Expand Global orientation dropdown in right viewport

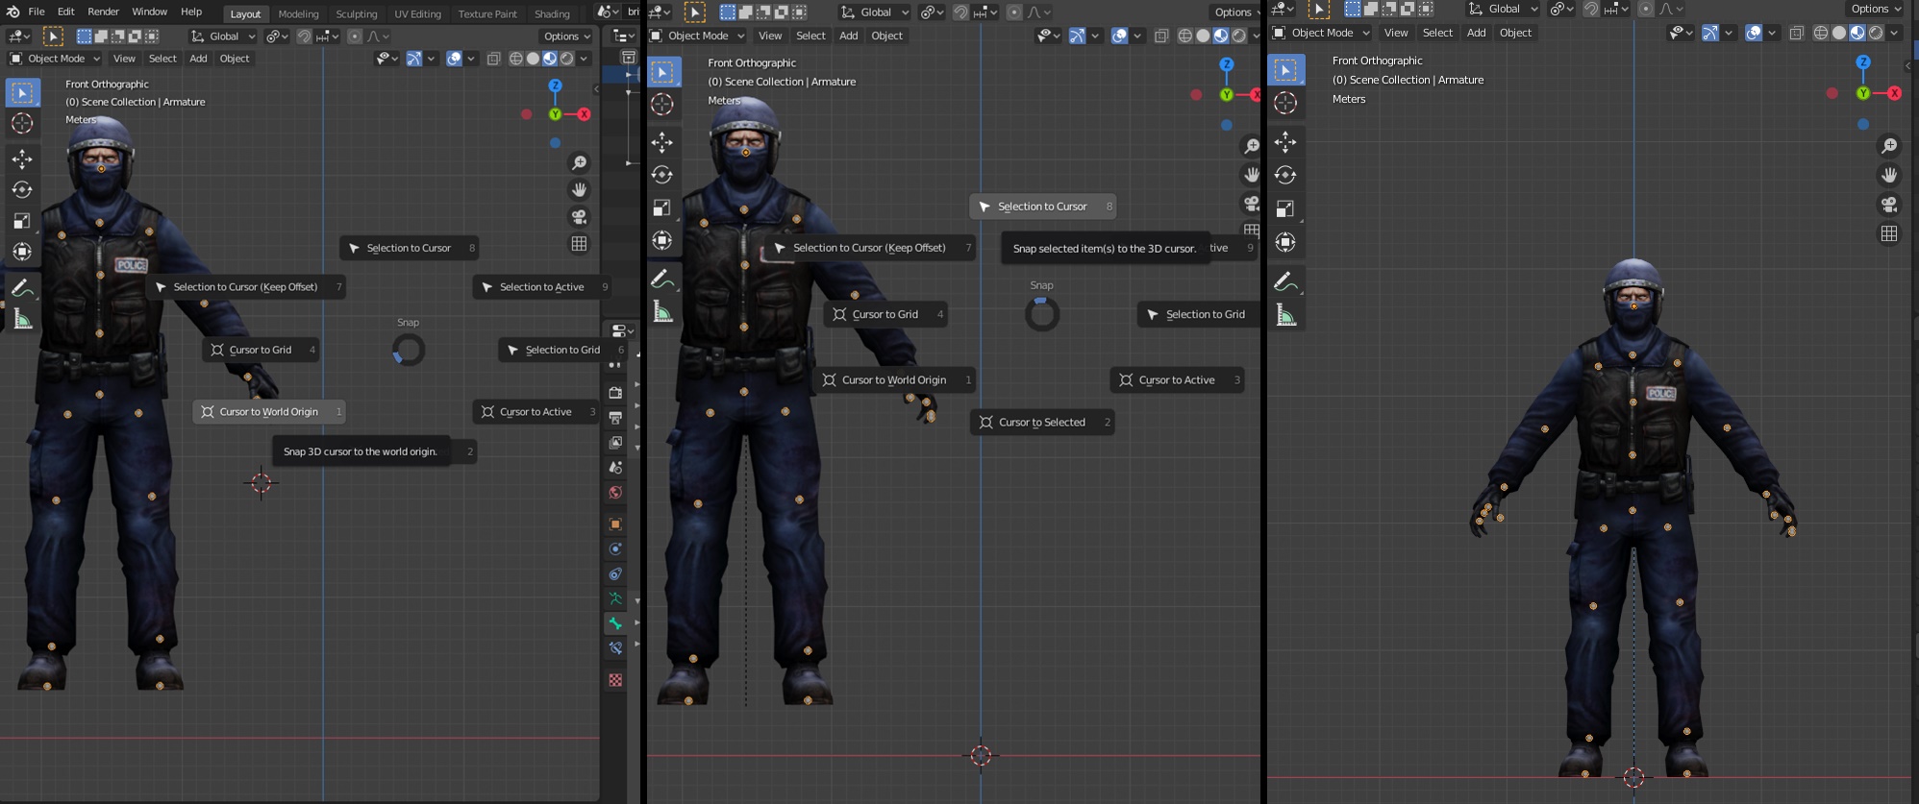1503,9
